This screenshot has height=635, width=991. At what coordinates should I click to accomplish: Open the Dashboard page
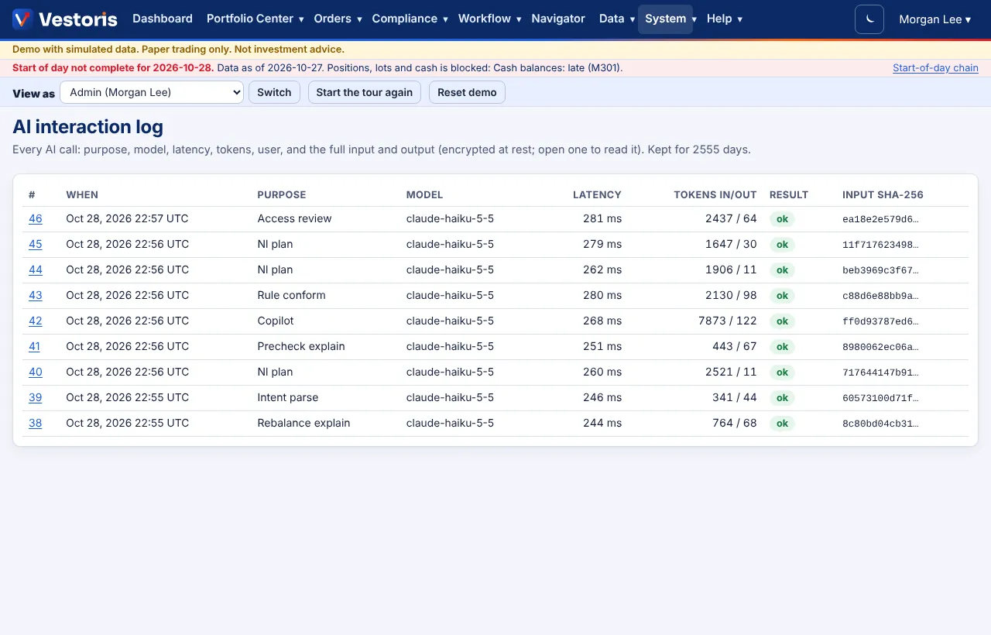click(163, 19)
